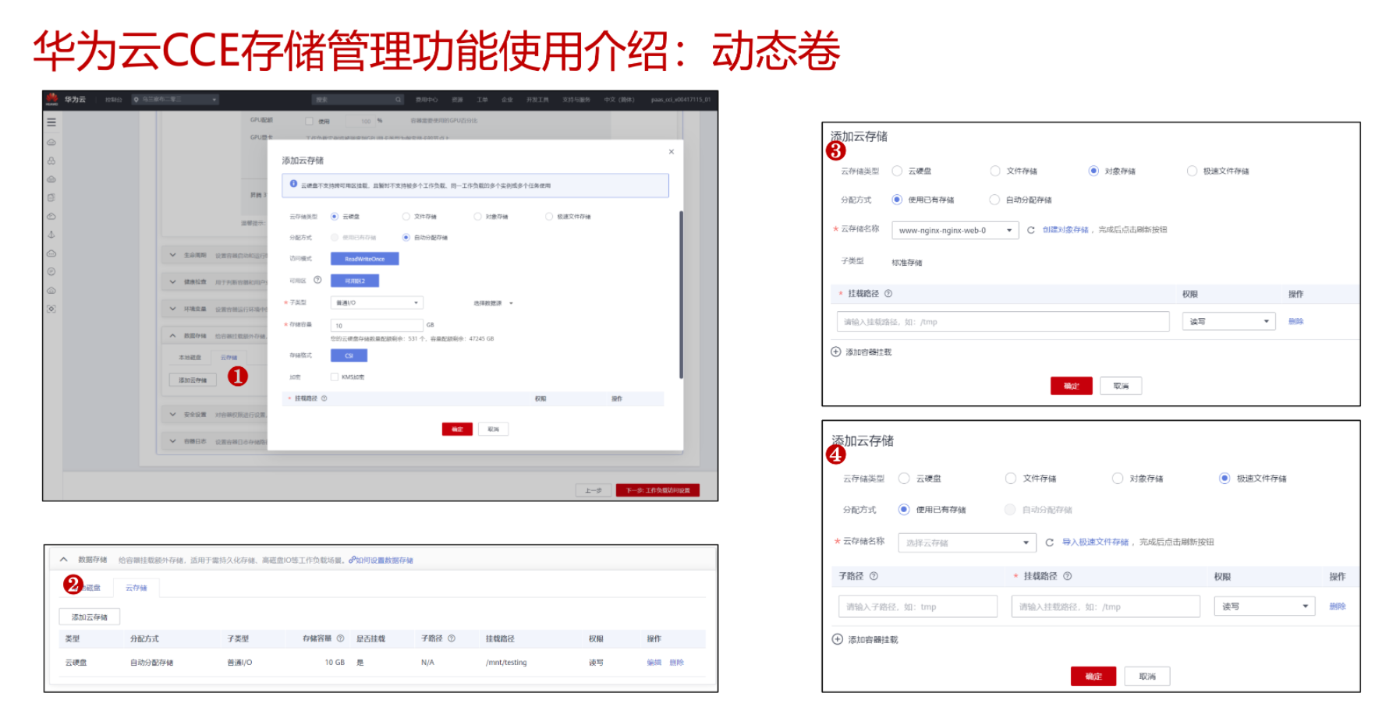The image size is (1400, 714).
Task: Expand the 生命周期 section
Action: 172,255
